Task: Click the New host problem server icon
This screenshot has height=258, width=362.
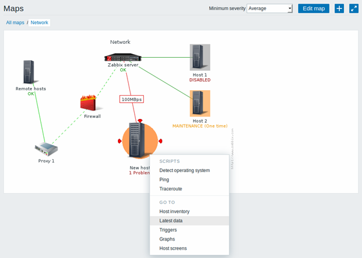Action: pyautogui.click(x=140, y=141)
